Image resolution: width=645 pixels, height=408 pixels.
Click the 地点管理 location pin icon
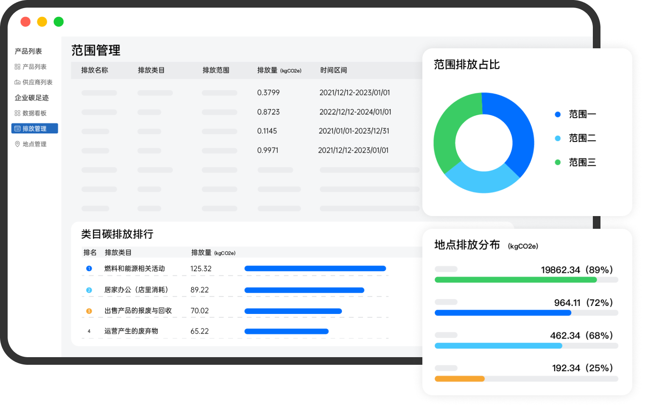point(17,144)
